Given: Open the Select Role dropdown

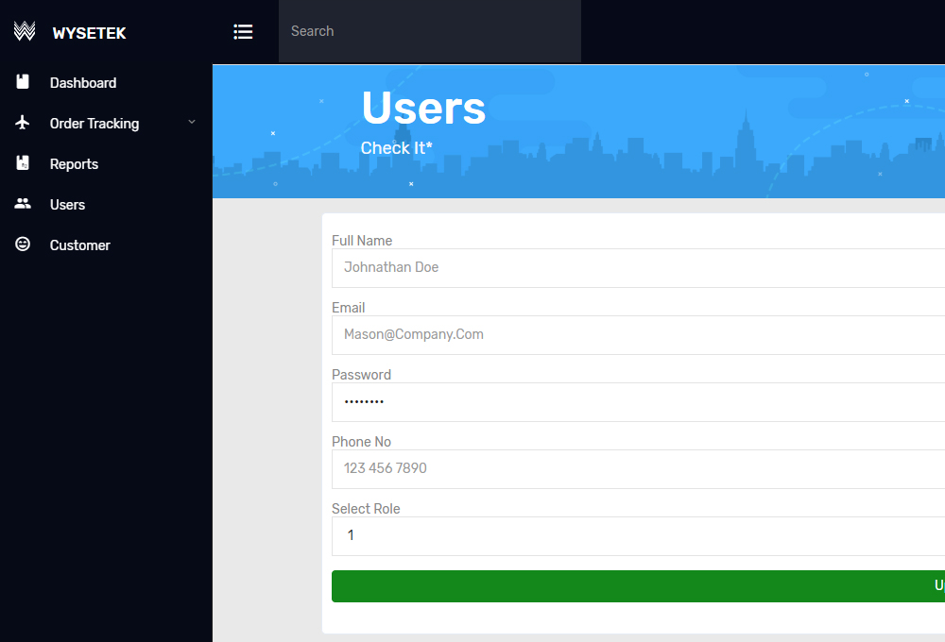Looking at the screenshot, I should (638, 536).
